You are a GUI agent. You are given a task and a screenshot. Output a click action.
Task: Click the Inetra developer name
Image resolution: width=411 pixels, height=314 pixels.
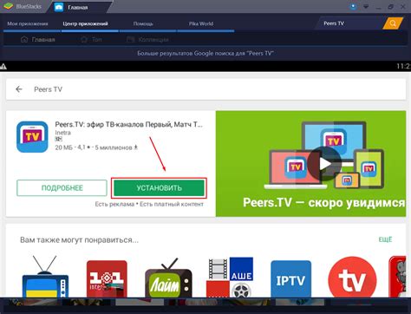click(x=62, y=133)
